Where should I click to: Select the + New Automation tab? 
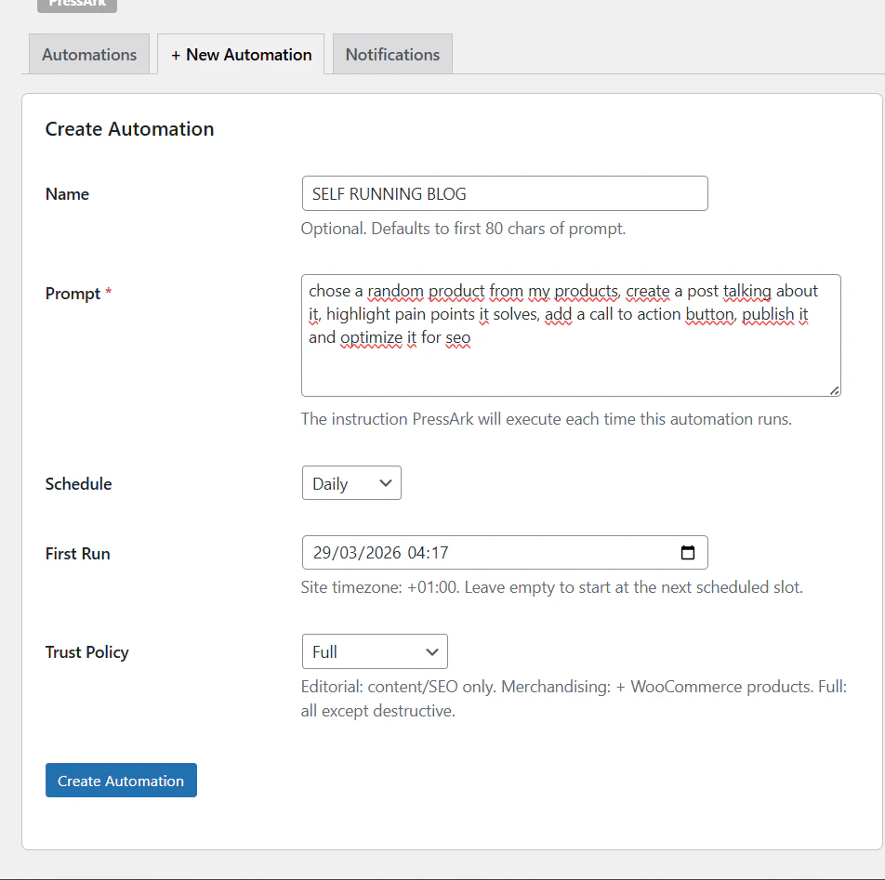click(x=241, y=54)
